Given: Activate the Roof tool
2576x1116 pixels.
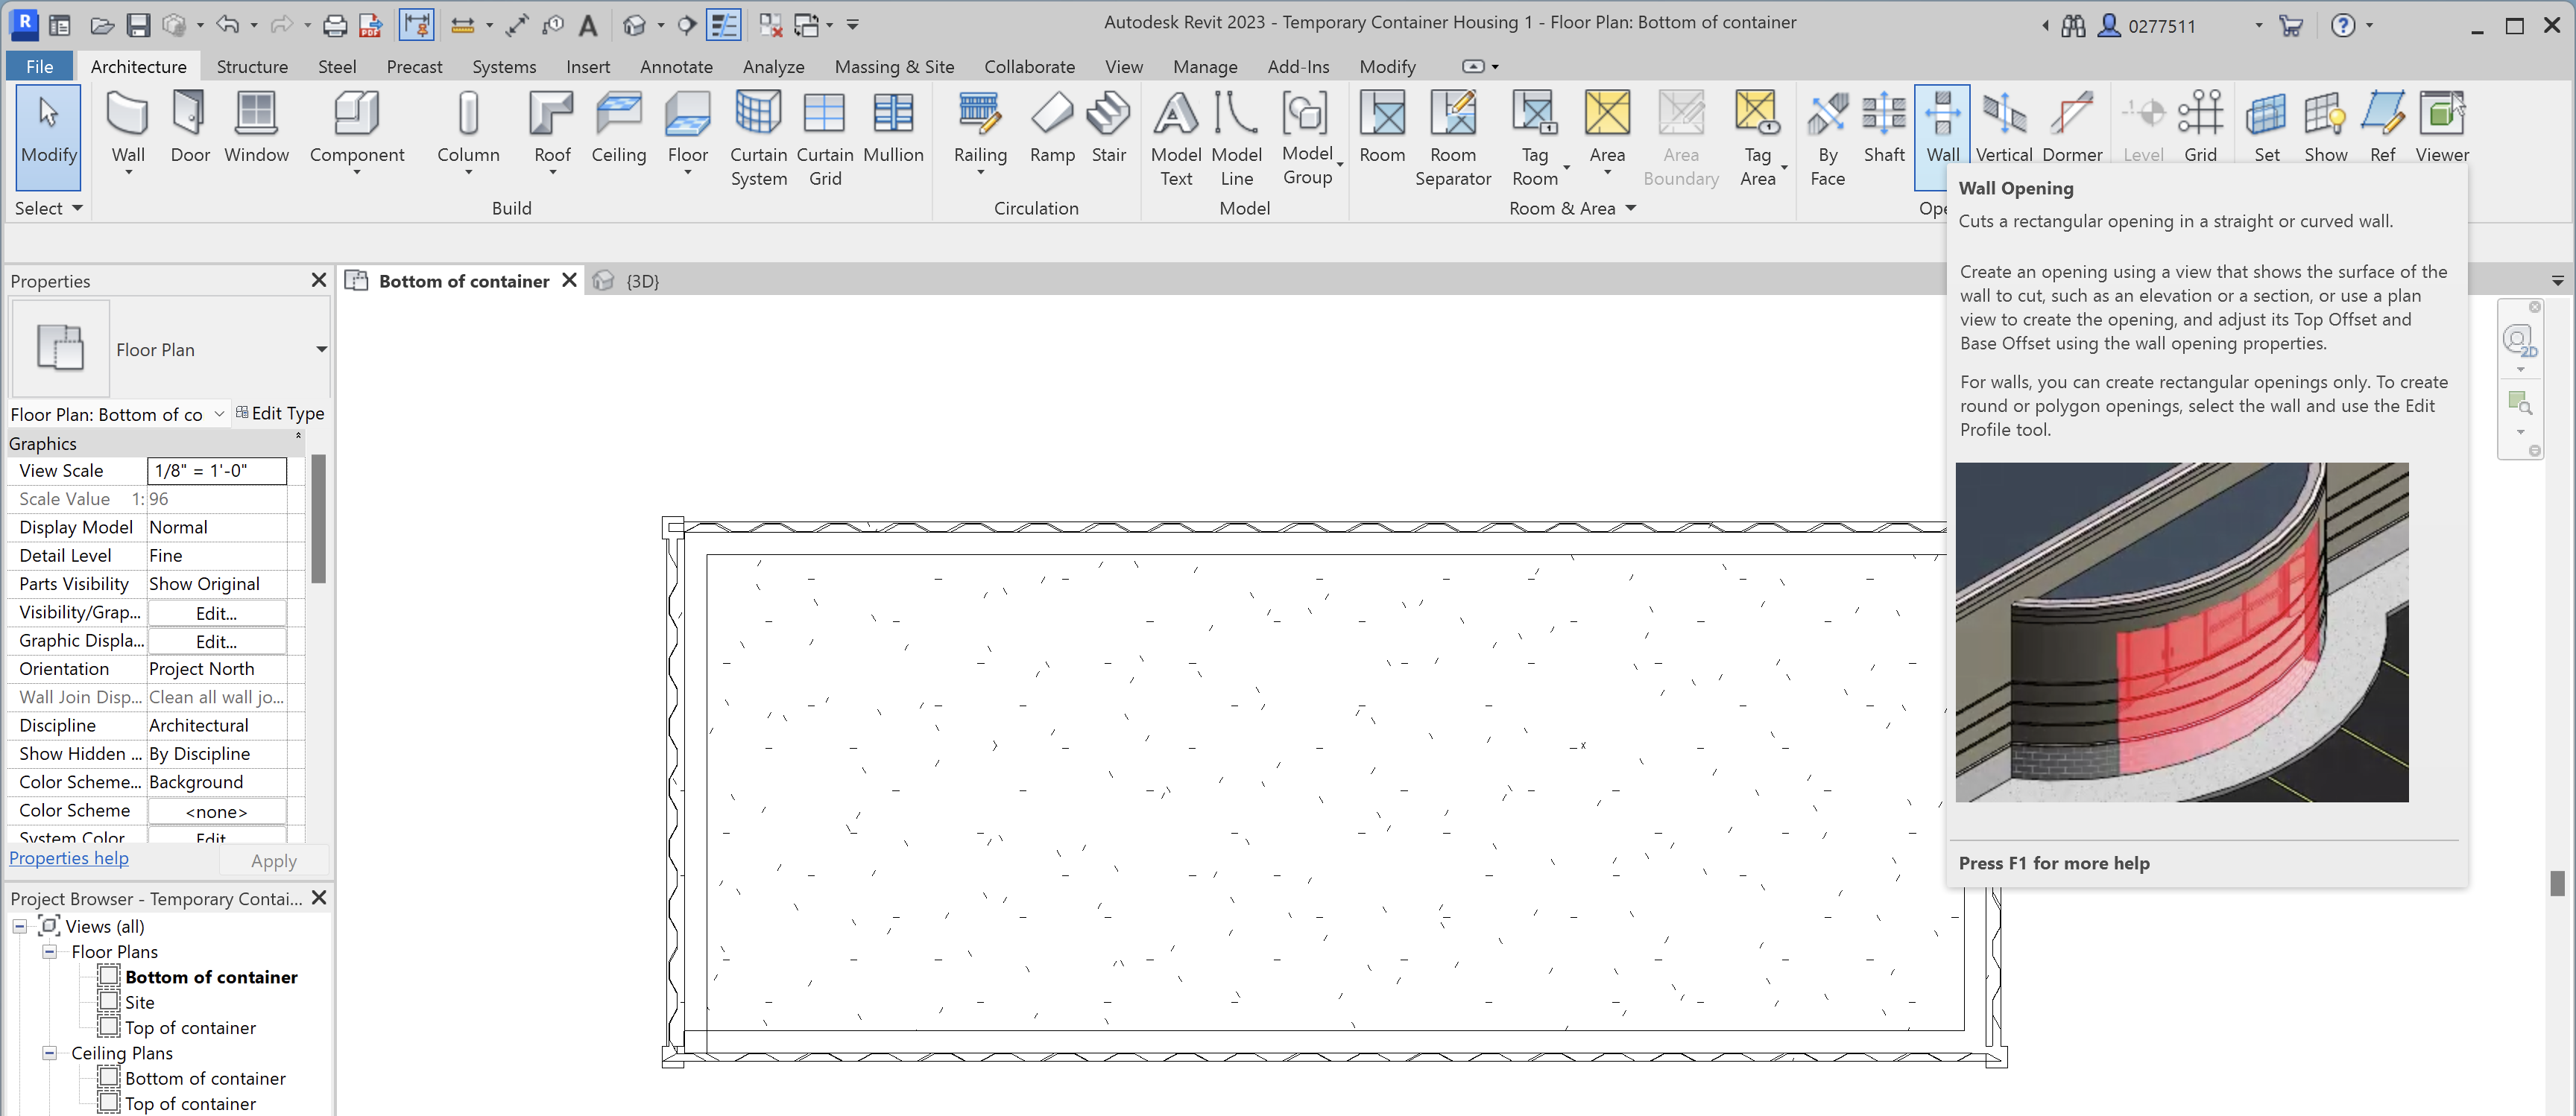Looking at the screenshot, I should [x=551, y=125].
